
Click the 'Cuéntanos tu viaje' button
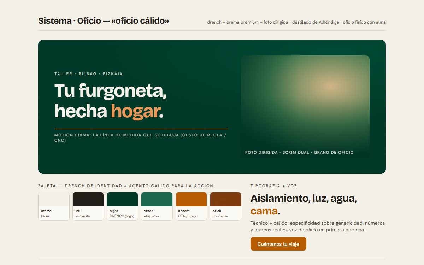click(x=278, y=244)
